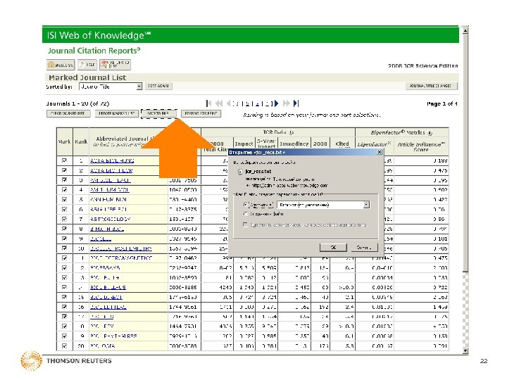Click the BIOESSAYS journal name
This screenshot has width=507, height=380.
coord(105,268)
